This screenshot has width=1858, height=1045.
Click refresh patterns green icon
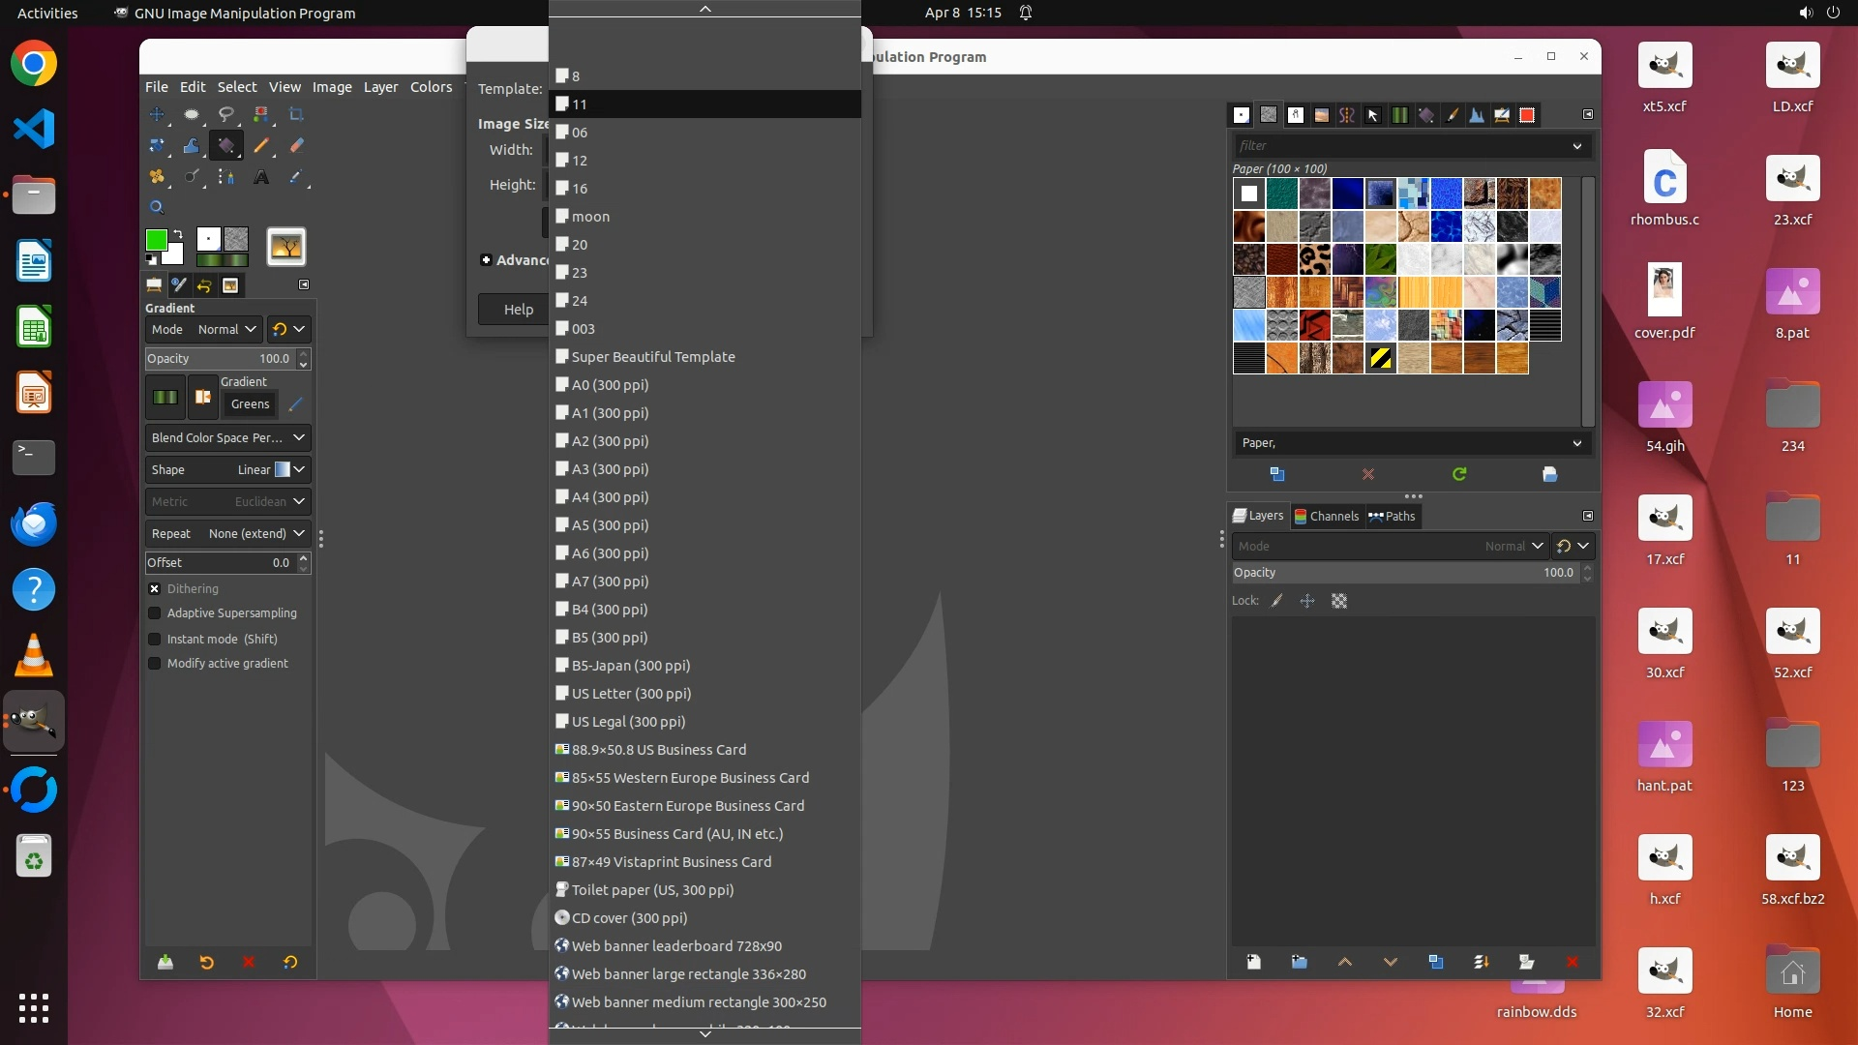[x=1459, y=474]
